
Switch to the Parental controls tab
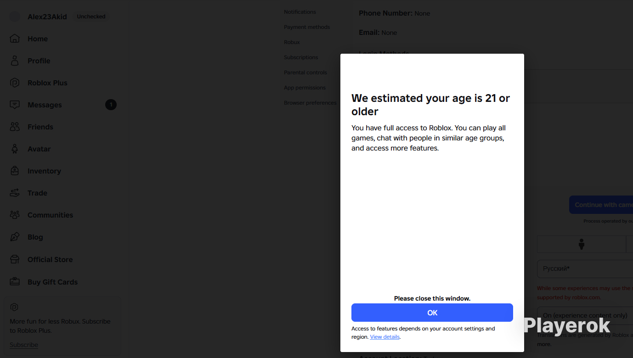tap(305, 73)
